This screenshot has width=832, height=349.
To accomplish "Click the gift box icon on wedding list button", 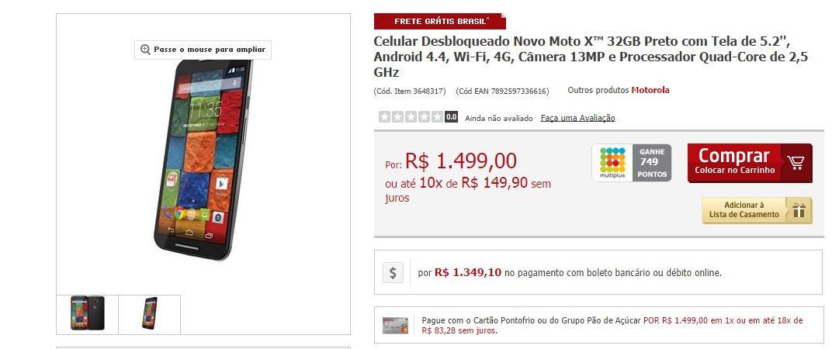I will coord(799,211).
